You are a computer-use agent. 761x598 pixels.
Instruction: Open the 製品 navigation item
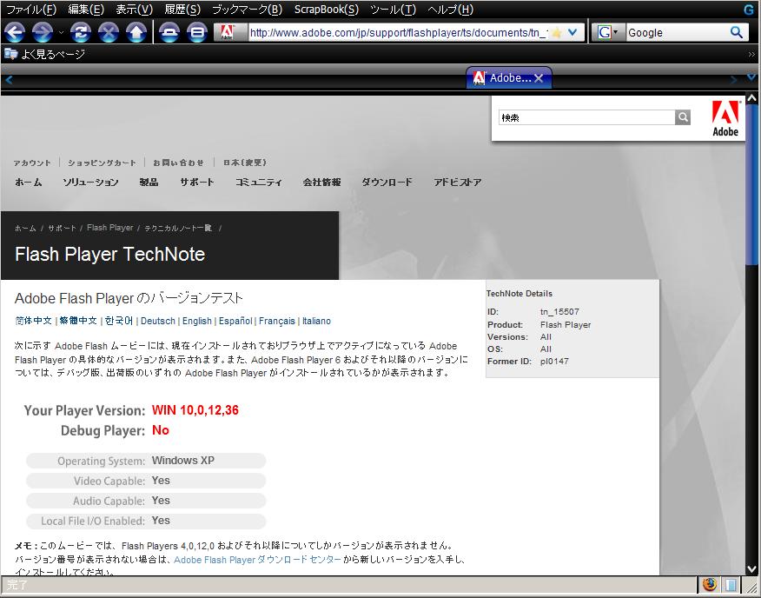pyautogui.click(x=149, y=183)
